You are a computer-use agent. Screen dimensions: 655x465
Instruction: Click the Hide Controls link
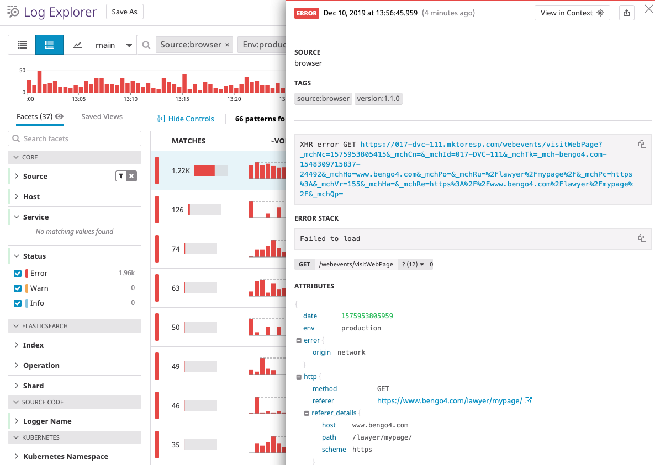191,119
